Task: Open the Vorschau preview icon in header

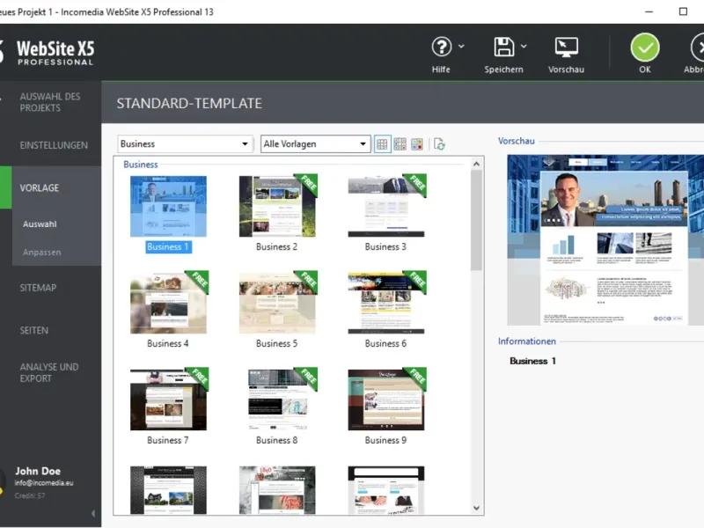Action: (566, 48)
